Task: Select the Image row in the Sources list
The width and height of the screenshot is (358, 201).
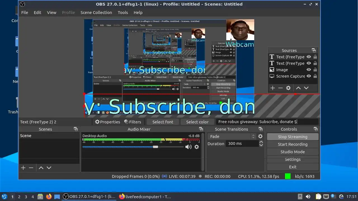Action: 293,70
